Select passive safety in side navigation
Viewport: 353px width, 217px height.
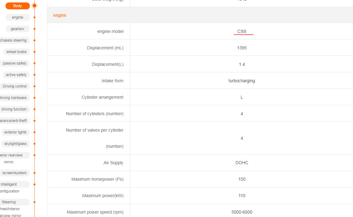point(15,63)
